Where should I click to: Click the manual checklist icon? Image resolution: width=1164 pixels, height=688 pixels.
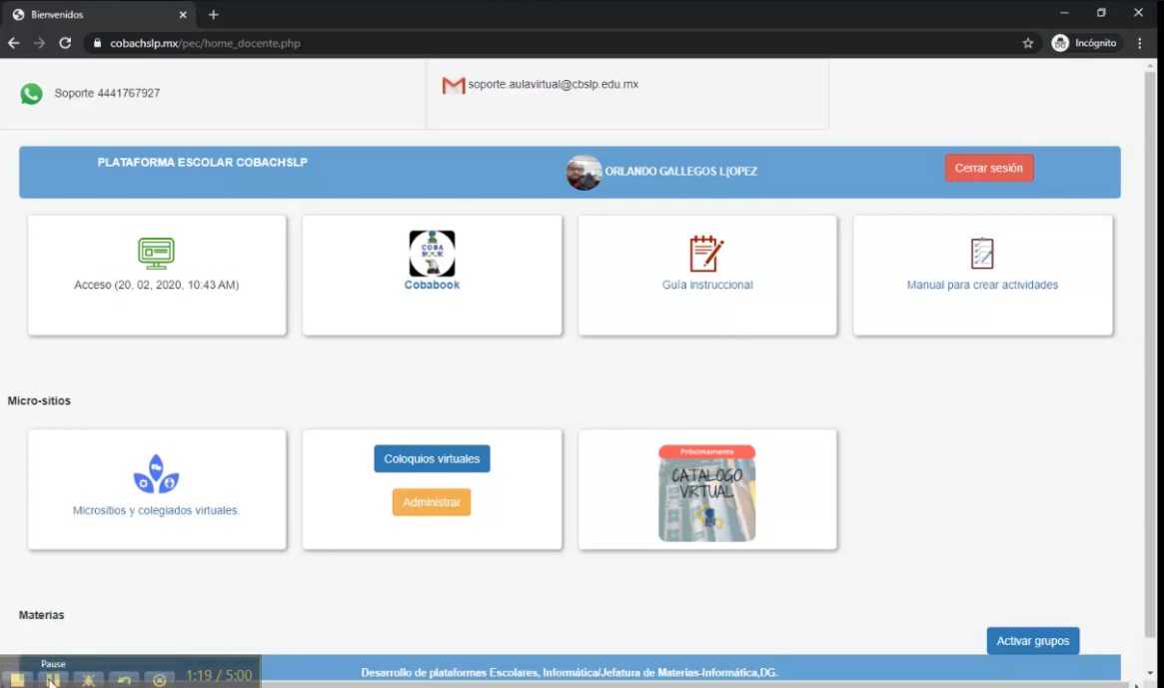point(982,254)
